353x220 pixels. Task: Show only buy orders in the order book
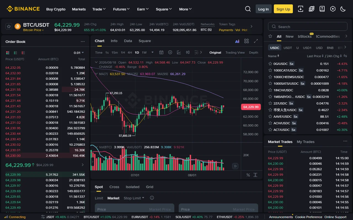coord(15,53)
